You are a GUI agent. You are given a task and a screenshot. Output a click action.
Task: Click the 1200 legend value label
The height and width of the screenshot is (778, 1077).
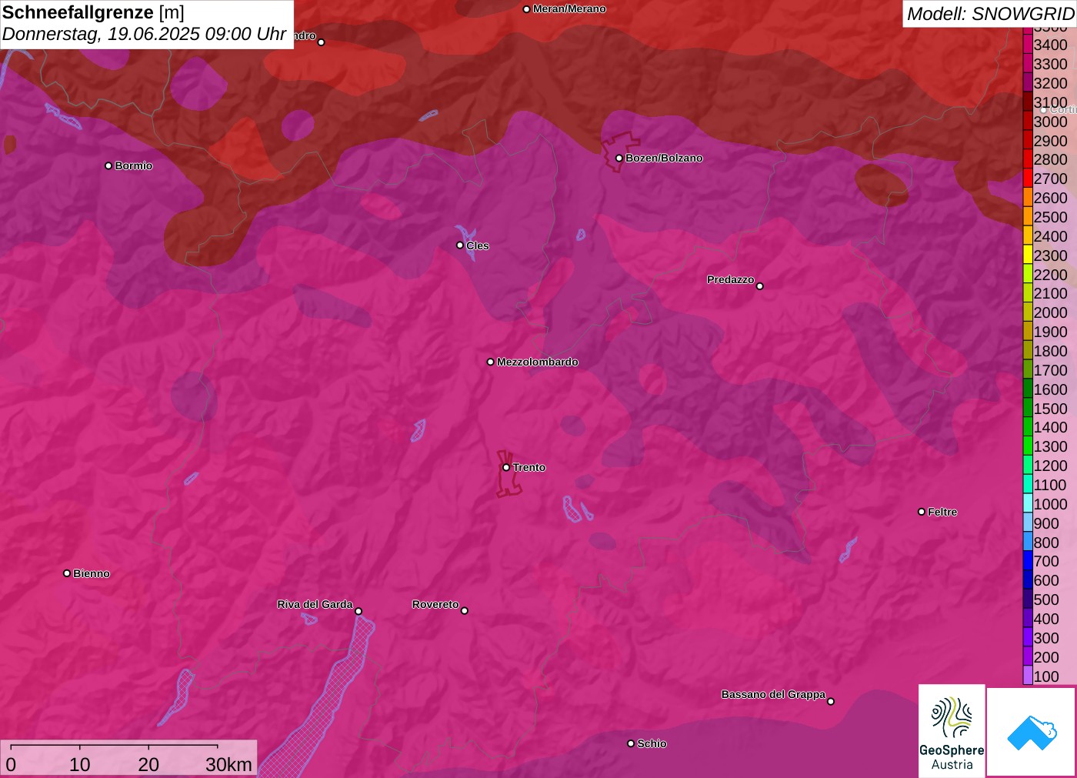1051,466
